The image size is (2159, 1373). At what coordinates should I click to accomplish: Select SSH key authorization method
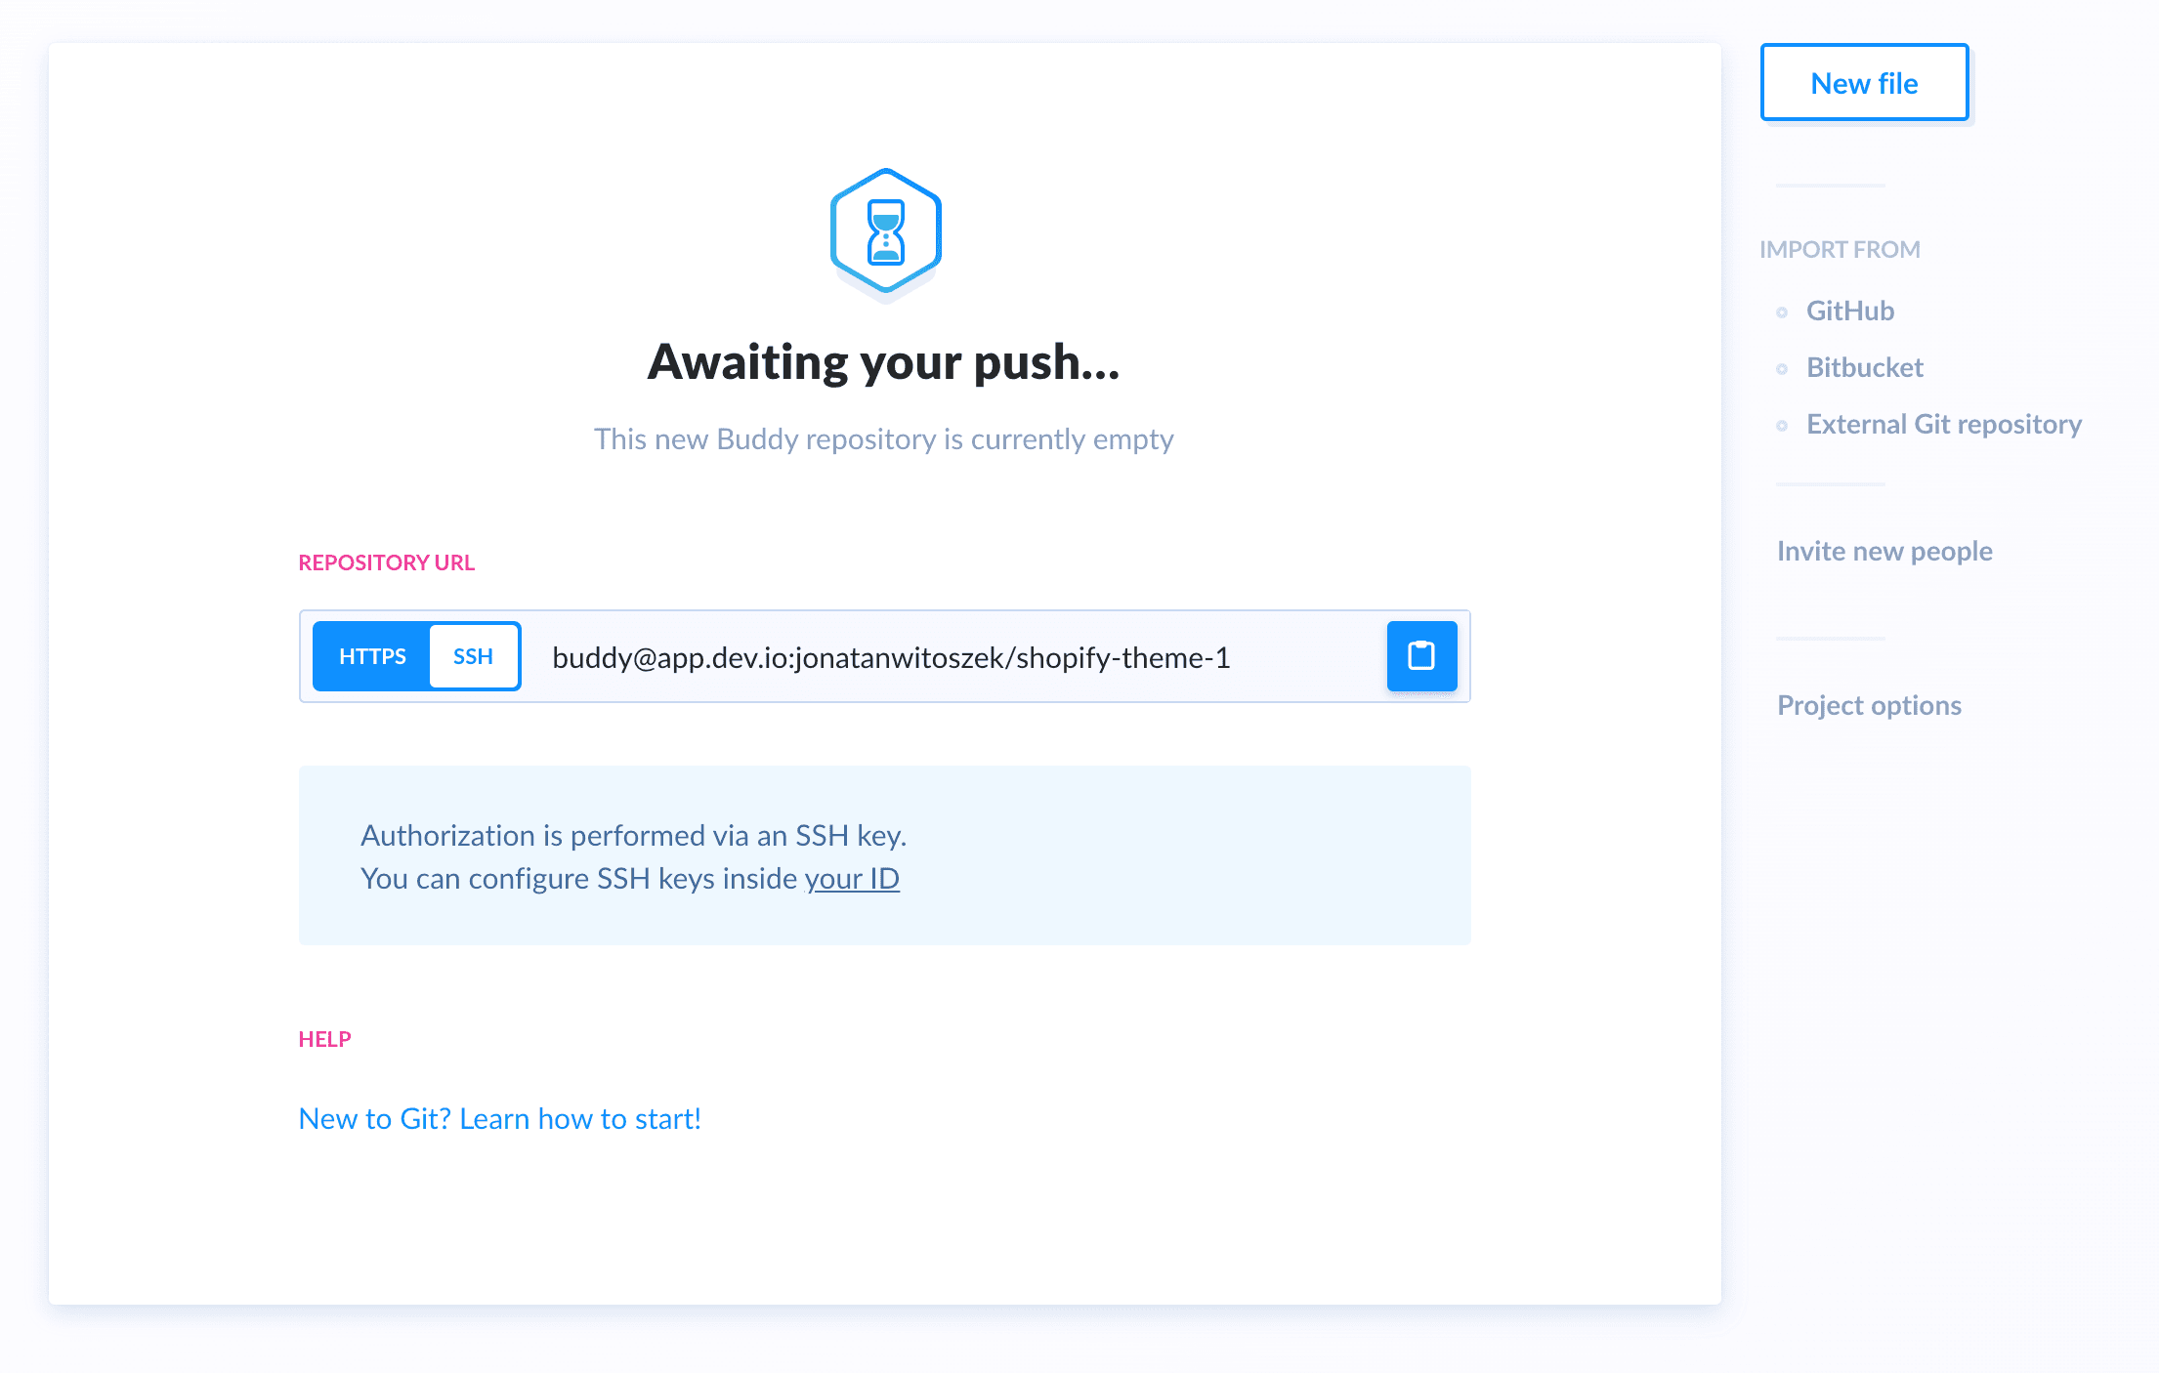(x=474, y=656)
